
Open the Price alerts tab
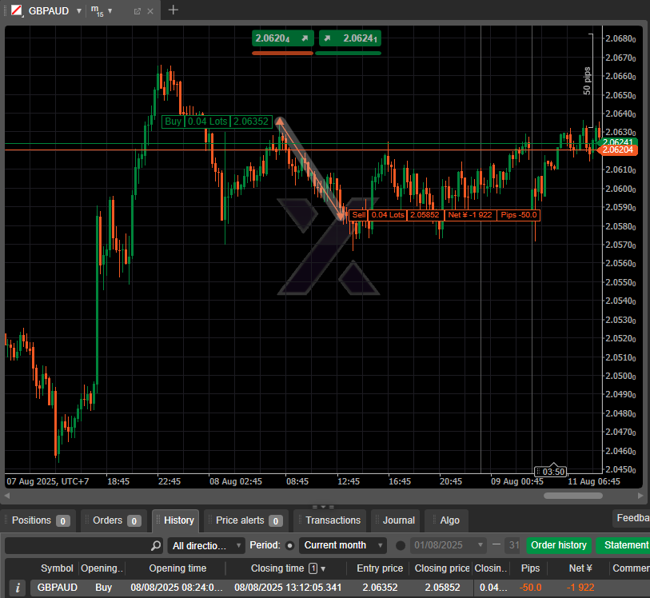(x=245, y=520)
